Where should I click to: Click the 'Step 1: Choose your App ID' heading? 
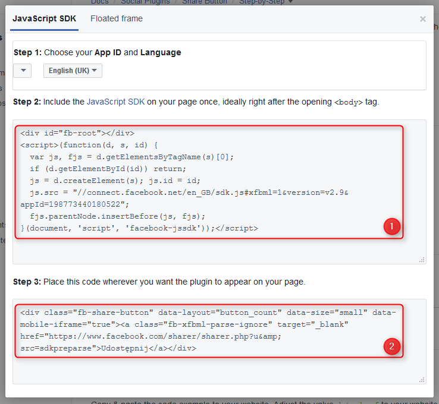pos(97,52)
